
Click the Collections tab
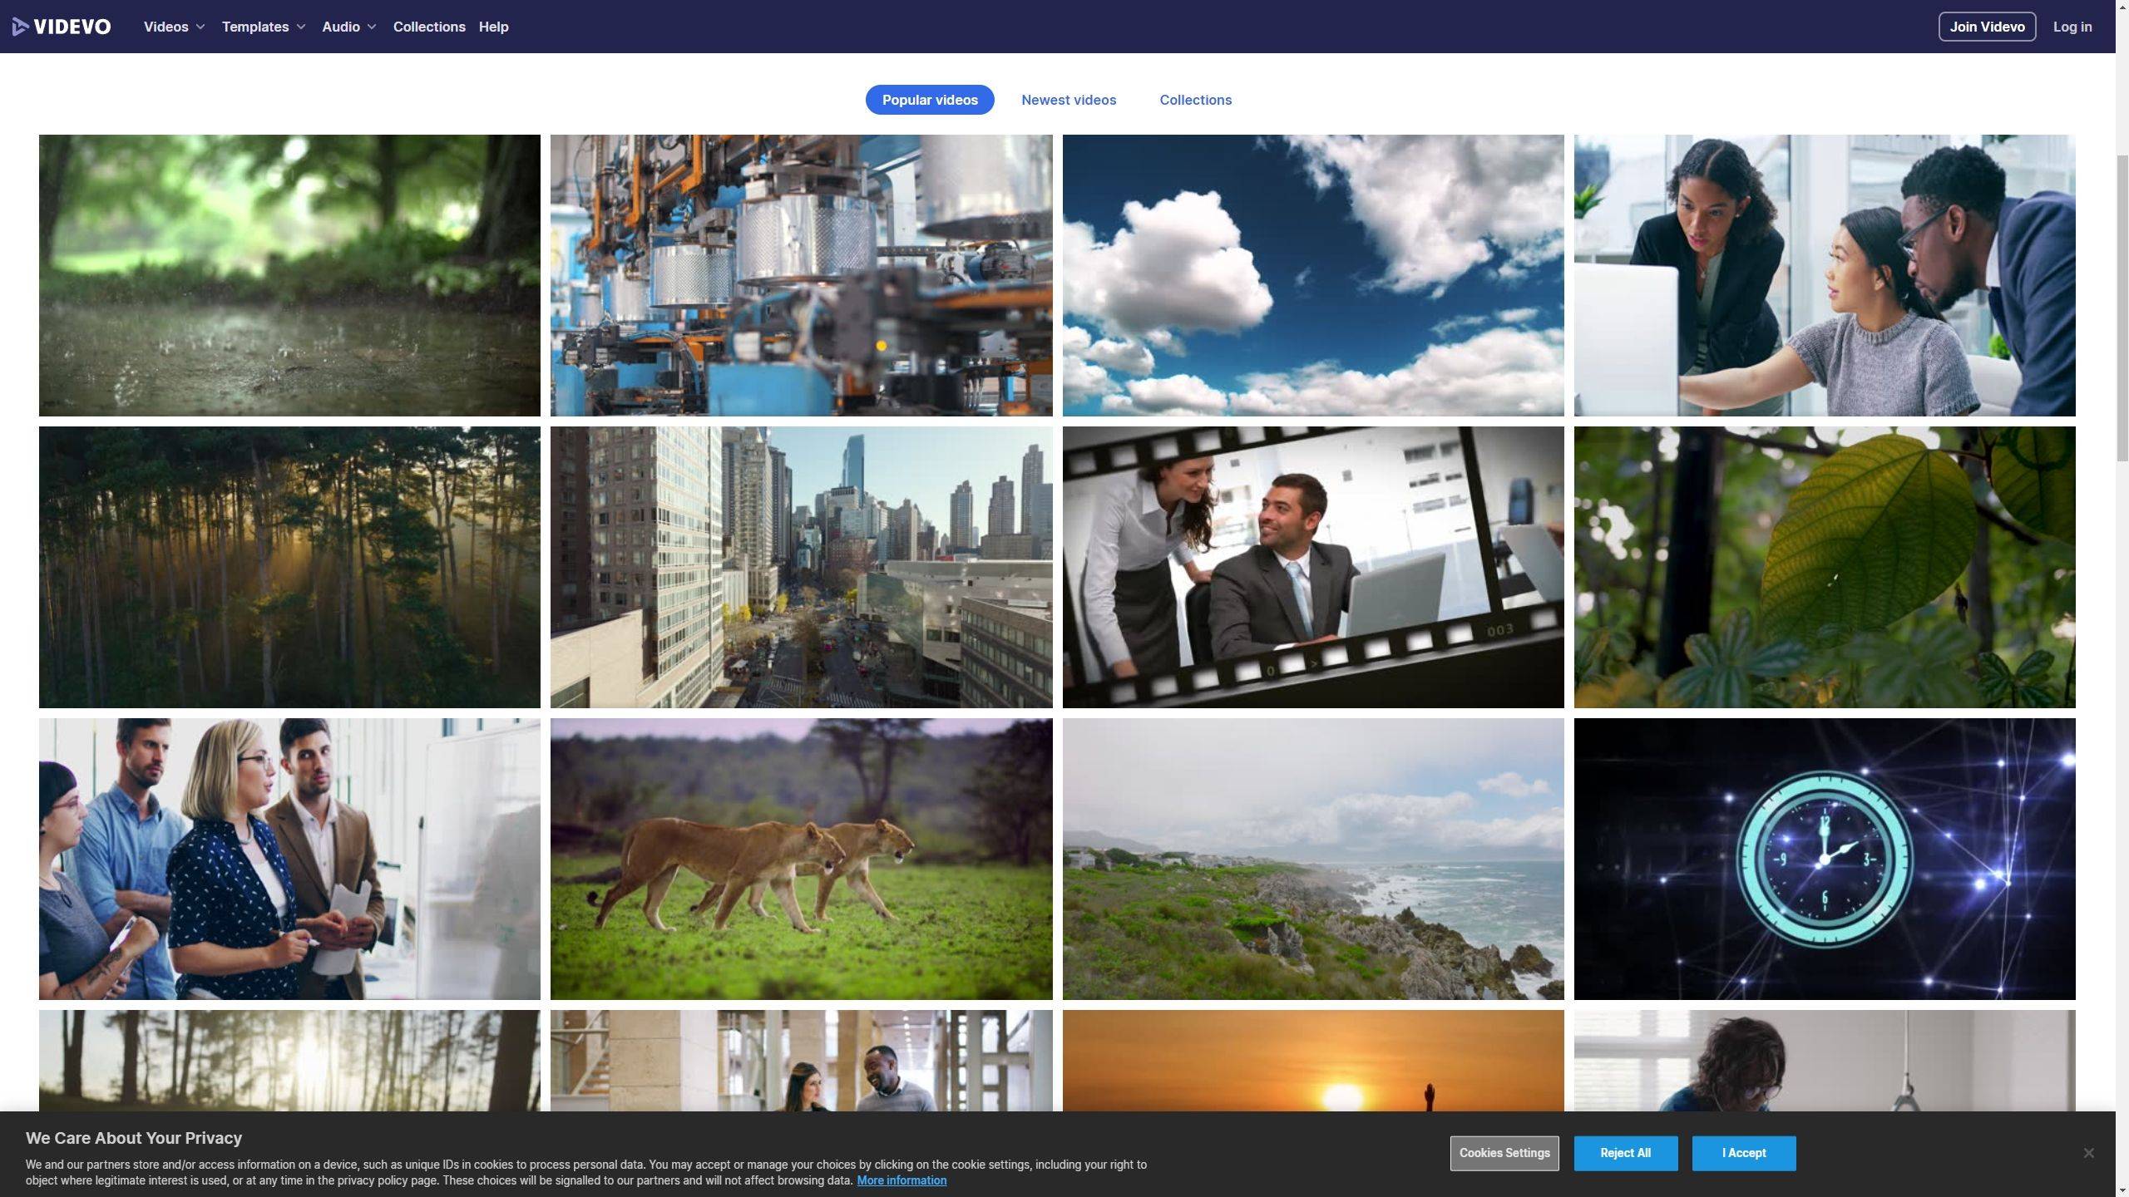(1196, 100)
